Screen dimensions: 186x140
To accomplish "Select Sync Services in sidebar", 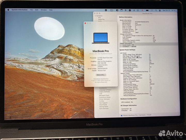I will (104, 108).
